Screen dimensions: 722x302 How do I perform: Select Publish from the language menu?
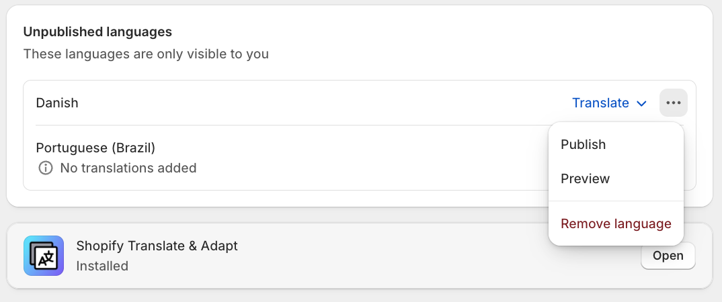[x=584, y=144]
